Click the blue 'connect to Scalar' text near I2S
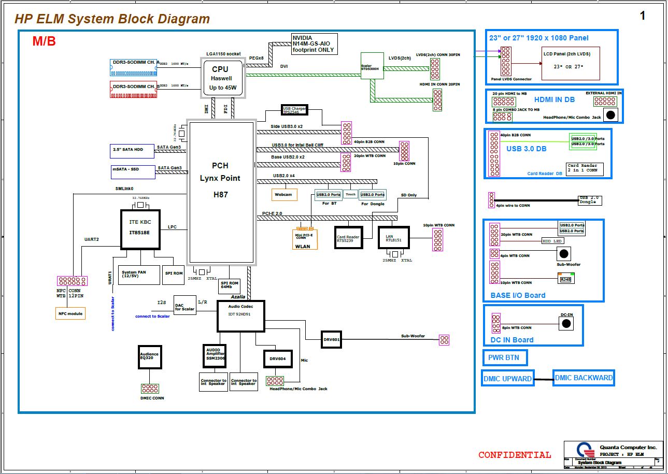 click(152, 316)
